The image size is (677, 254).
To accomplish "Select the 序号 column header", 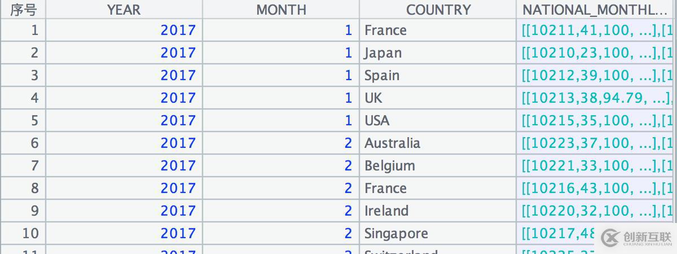I will tap(23, 10).
